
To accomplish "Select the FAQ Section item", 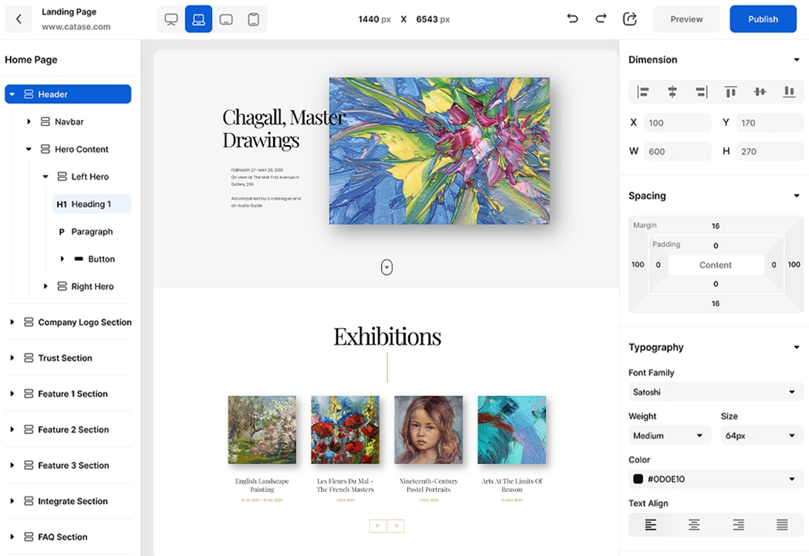I will [63, 537].
